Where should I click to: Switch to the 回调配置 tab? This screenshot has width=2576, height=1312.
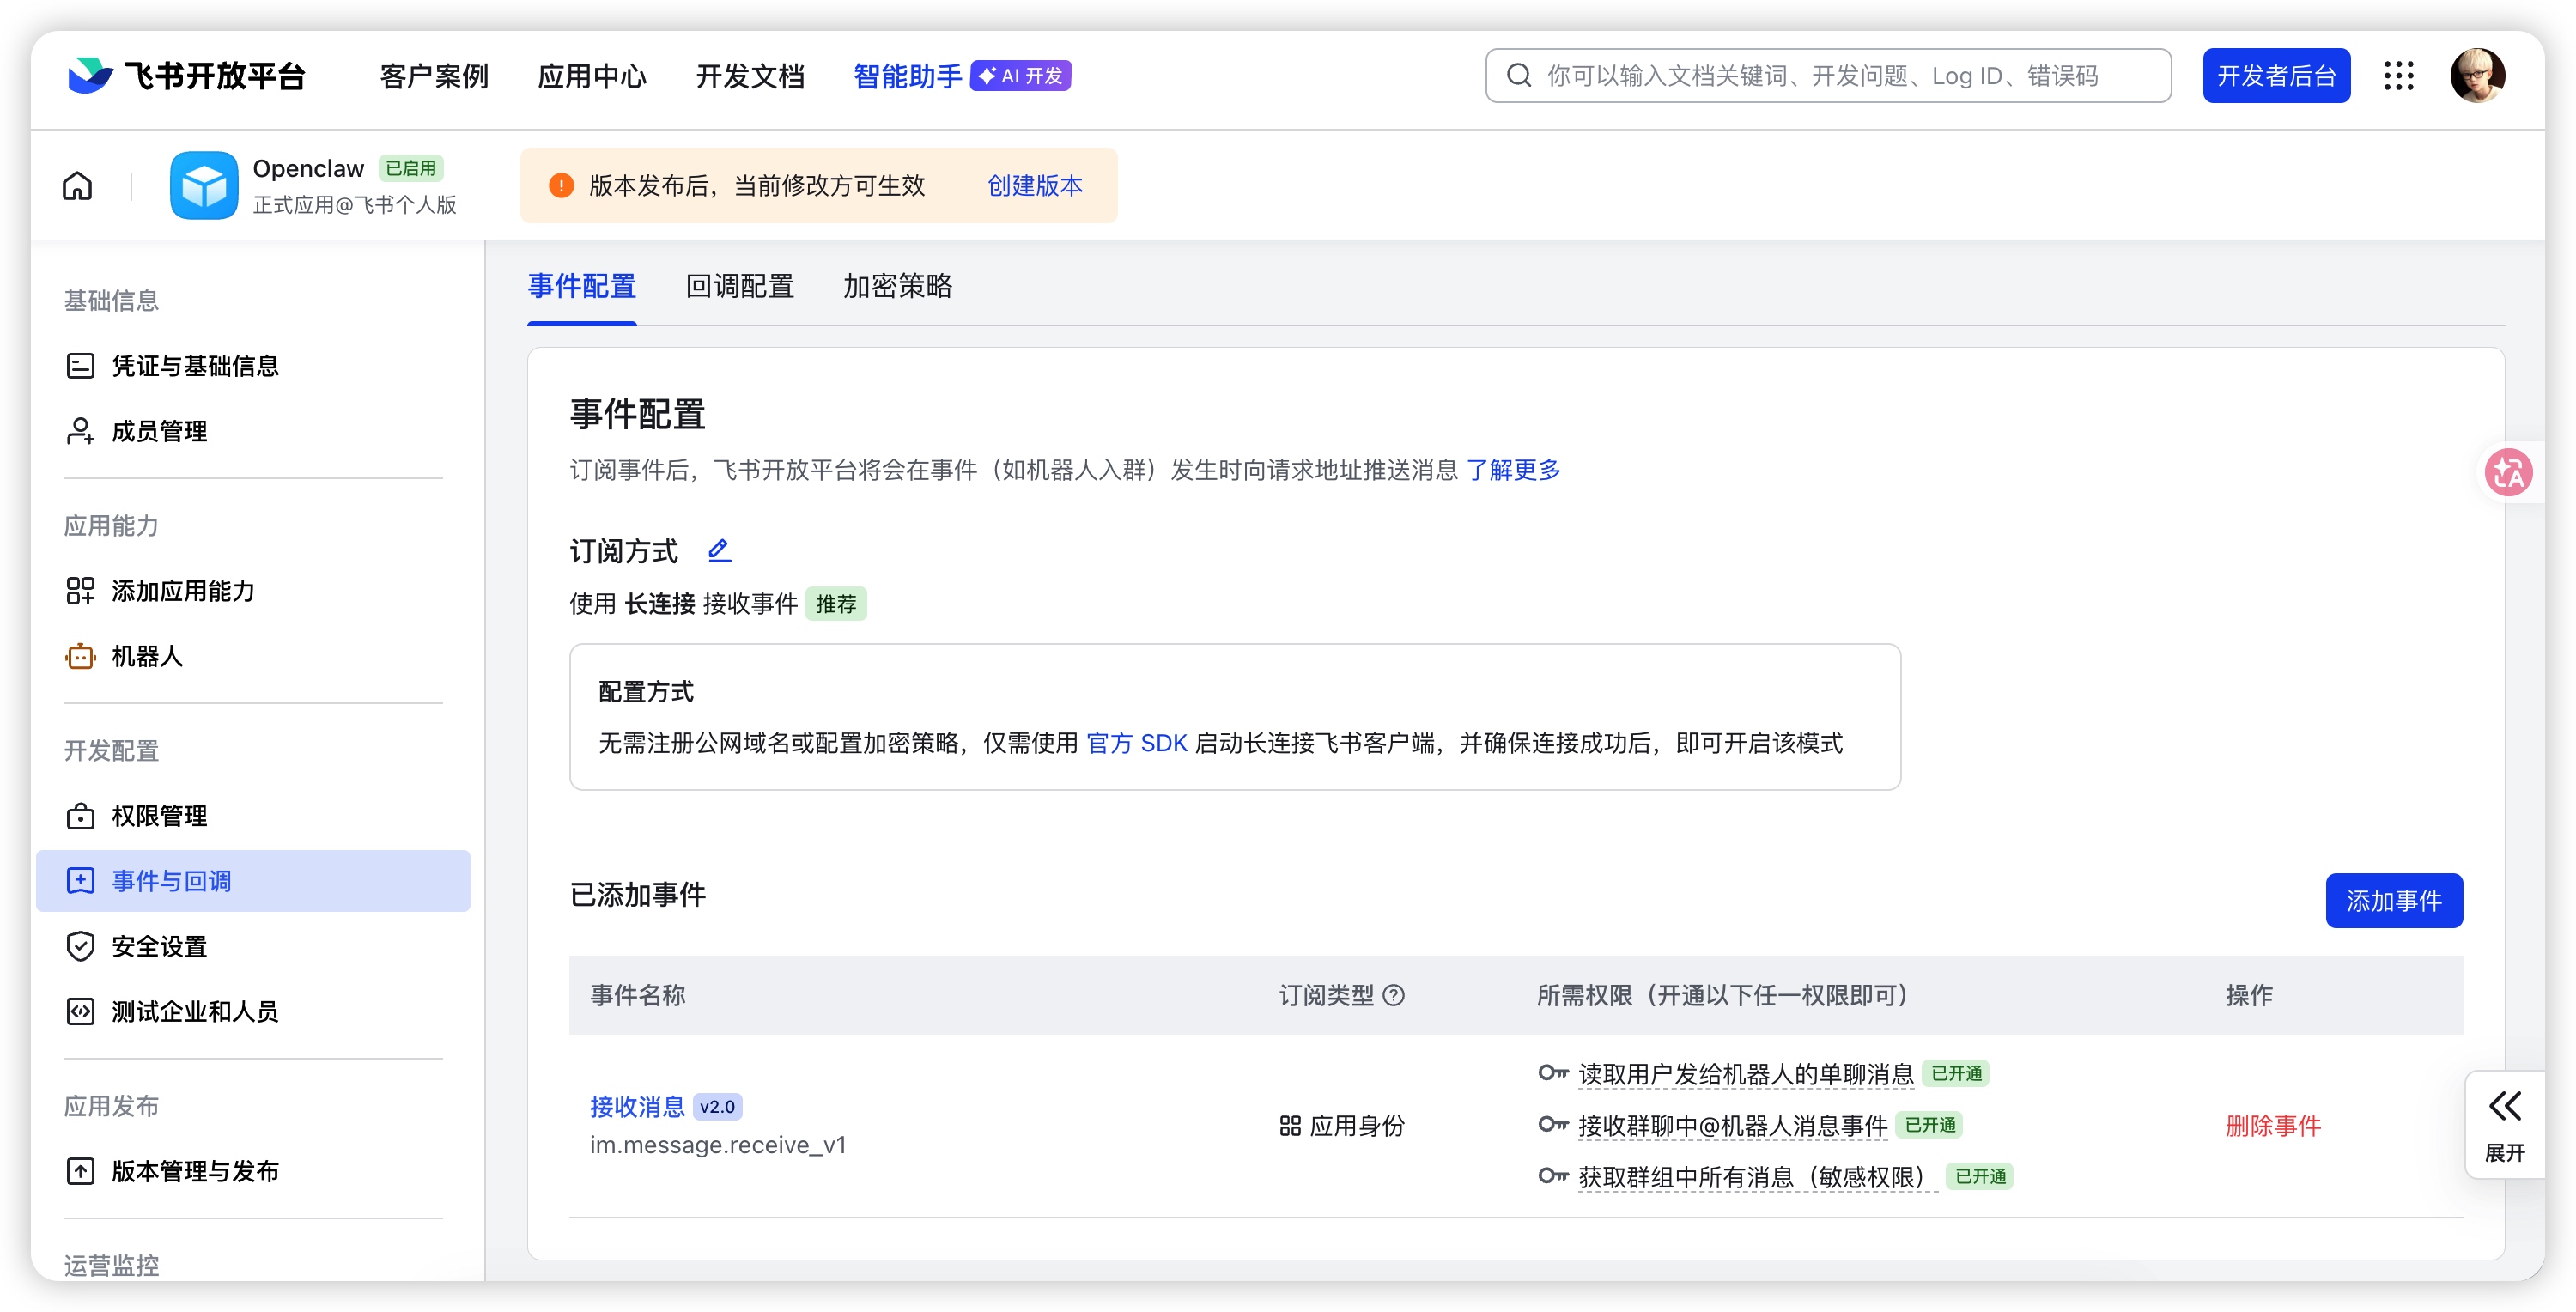(x=739, y=287)
